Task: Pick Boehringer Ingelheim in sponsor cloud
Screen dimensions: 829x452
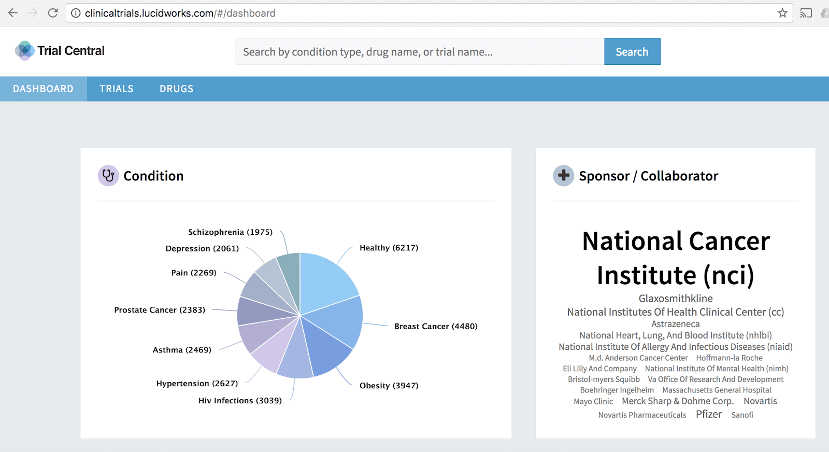Action: [x=617, y=390]
